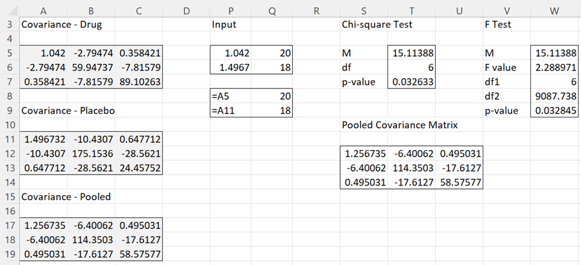The image size is (581, 265).
Task: Select cell containing formula =A5
Action: 231,96
